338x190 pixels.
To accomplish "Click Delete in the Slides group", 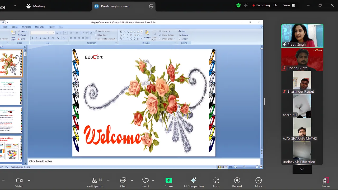I will point(22,39).
